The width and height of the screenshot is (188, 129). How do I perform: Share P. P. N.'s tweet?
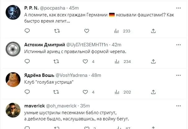pos(153,31)
